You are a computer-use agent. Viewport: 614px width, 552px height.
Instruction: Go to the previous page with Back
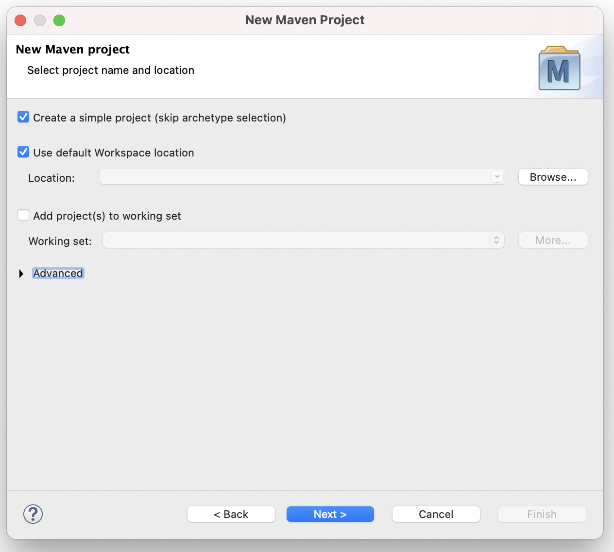tap(231, 514)
